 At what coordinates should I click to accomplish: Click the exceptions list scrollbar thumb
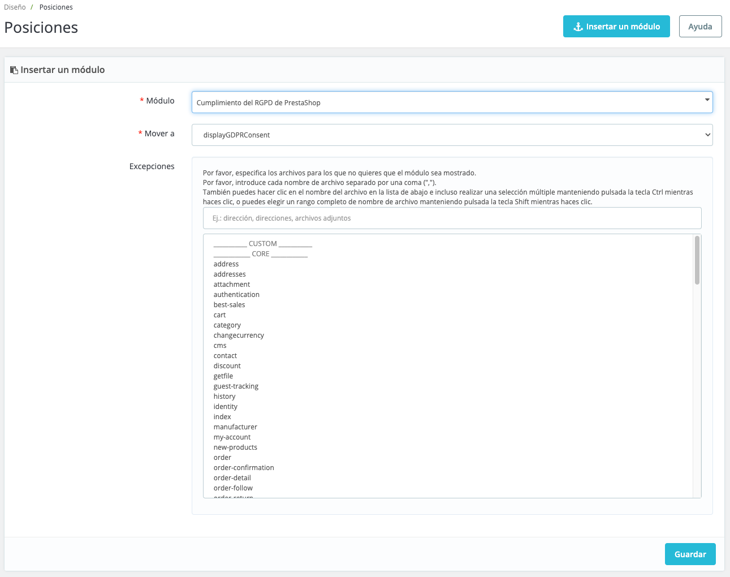pos(697,260)
